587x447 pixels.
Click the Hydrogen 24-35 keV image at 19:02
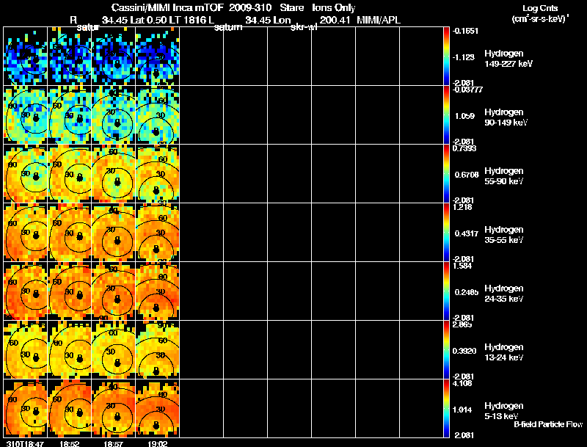[x=158, y=291]
